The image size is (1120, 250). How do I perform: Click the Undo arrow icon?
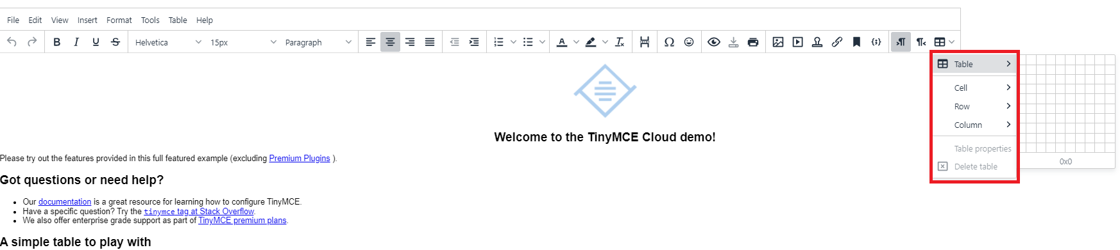pos(12,42)
